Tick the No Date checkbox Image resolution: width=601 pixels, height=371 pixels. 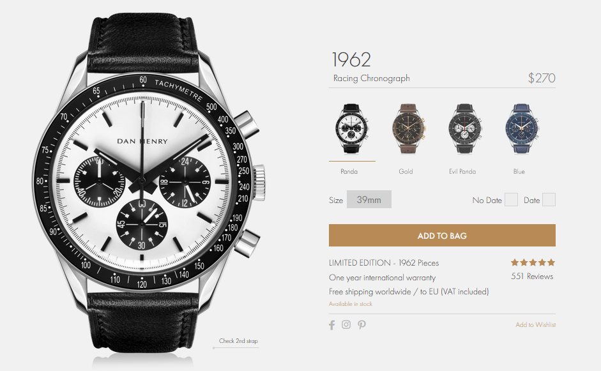pos(511,200)
